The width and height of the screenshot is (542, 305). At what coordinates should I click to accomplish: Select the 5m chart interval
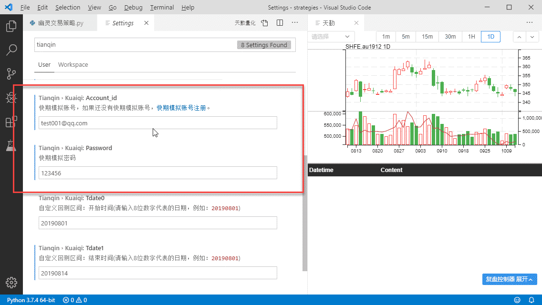[x=406, y=37]
